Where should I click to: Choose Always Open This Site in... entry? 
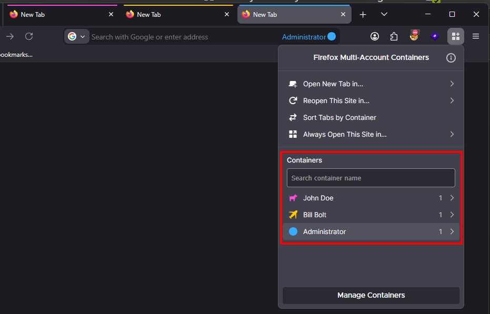pos(371,134)
